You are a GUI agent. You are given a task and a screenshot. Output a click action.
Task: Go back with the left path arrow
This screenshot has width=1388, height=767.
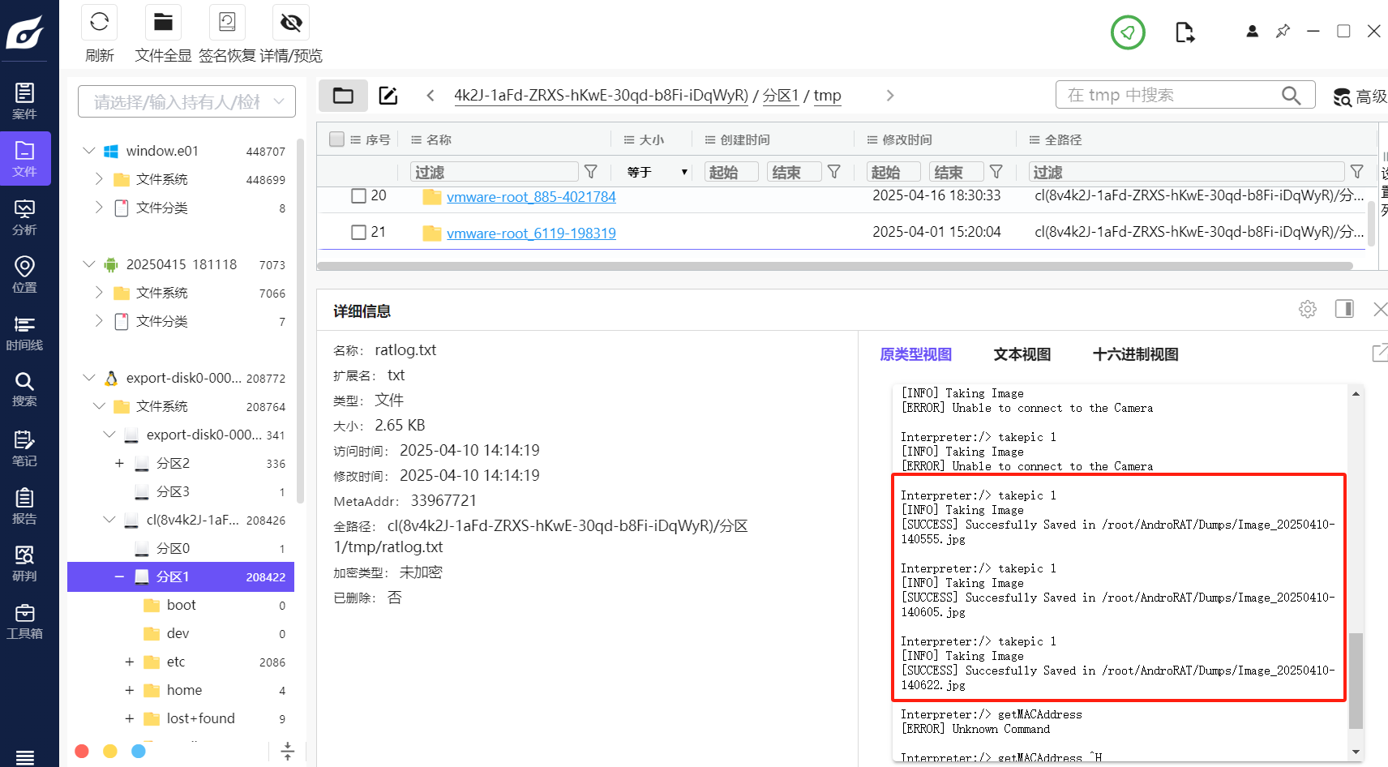pos(431,96)
